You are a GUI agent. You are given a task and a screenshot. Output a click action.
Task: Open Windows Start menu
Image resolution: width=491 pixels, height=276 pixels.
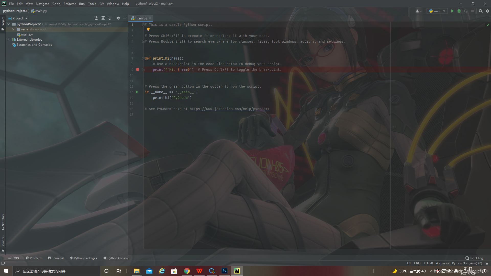tap(6, 271)
